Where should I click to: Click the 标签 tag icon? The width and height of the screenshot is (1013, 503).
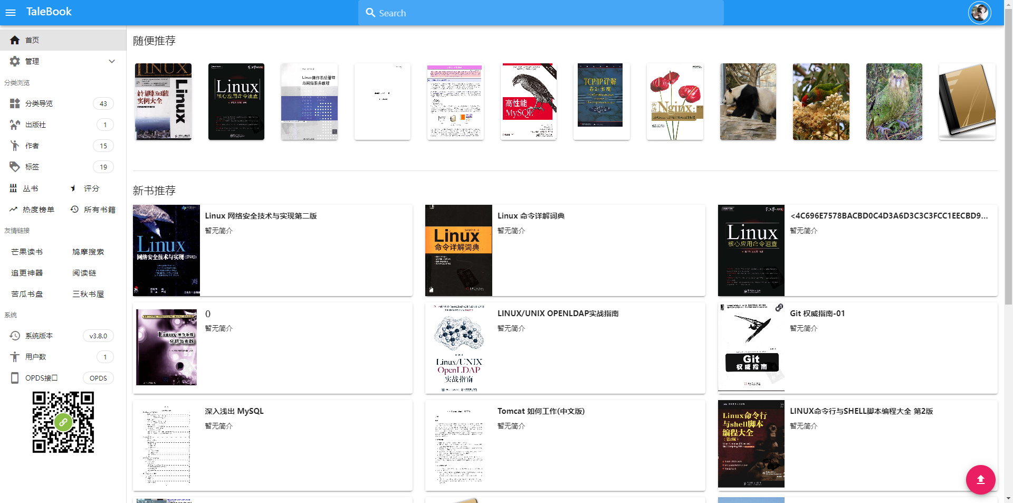coord(15,167)
